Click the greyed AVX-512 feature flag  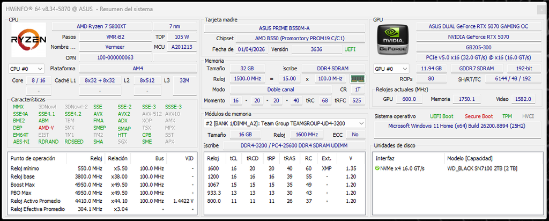152,114
